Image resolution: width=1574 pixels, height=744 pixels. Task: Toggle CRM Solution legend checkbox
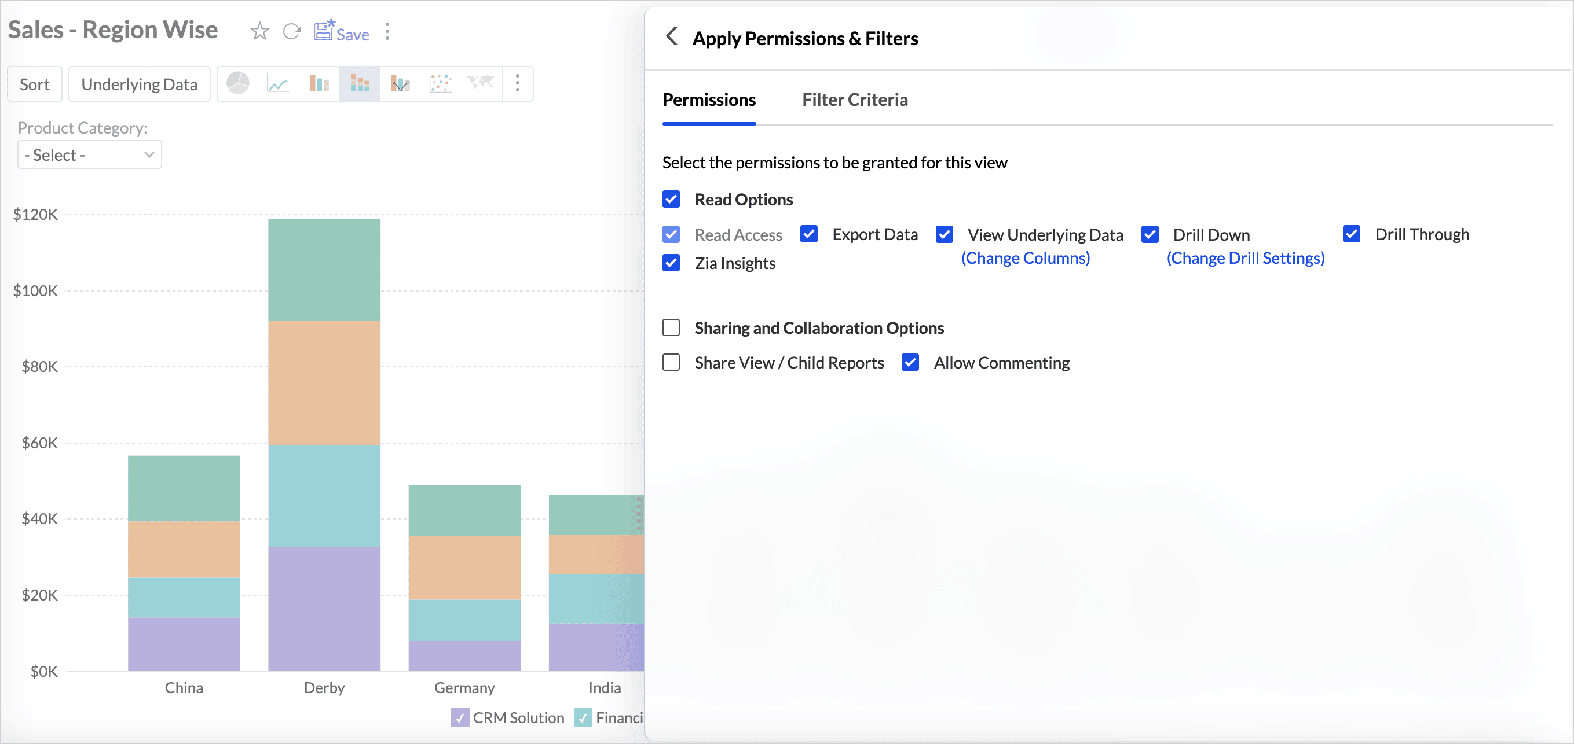pyautogui.click(x=459, y=718)
